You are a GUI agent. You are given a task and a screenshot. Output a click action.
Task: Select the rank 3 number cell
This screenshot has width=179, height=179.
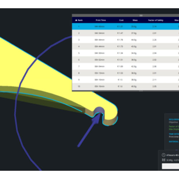click(79, 40)
